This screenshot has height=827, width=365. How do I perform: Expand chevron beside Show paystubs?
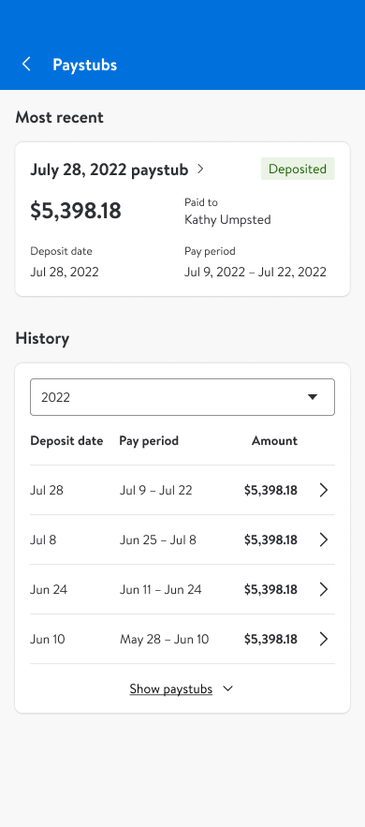pyautogui.click(x=227, y=688)
